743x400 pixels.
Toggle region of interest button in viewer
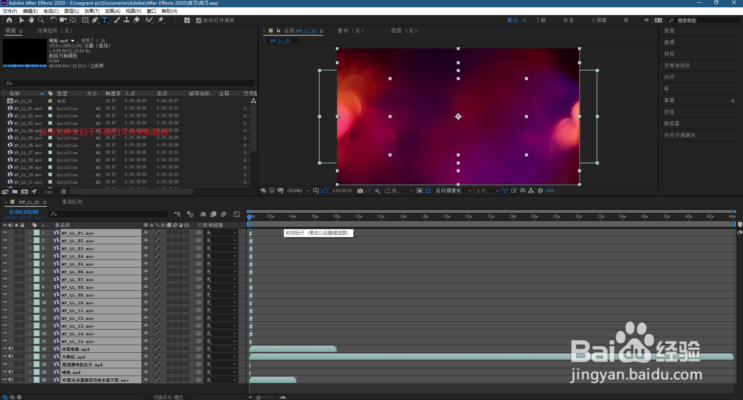[x=420, y=191]
